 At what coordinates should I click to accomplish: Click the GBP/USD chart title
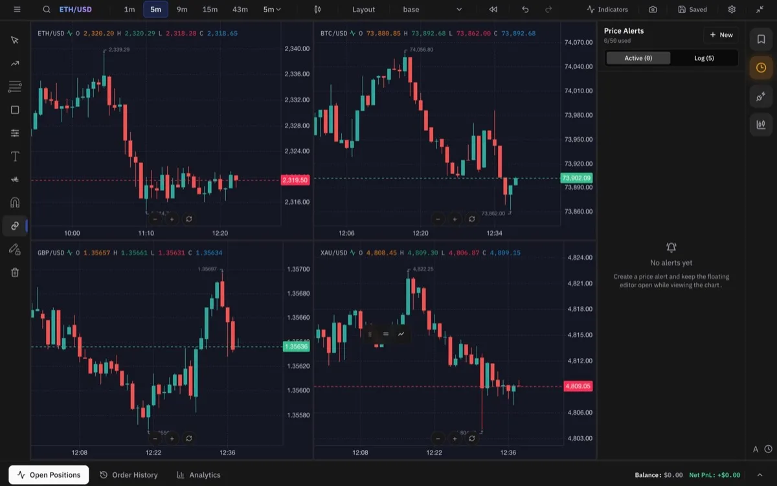click(51, 252)
